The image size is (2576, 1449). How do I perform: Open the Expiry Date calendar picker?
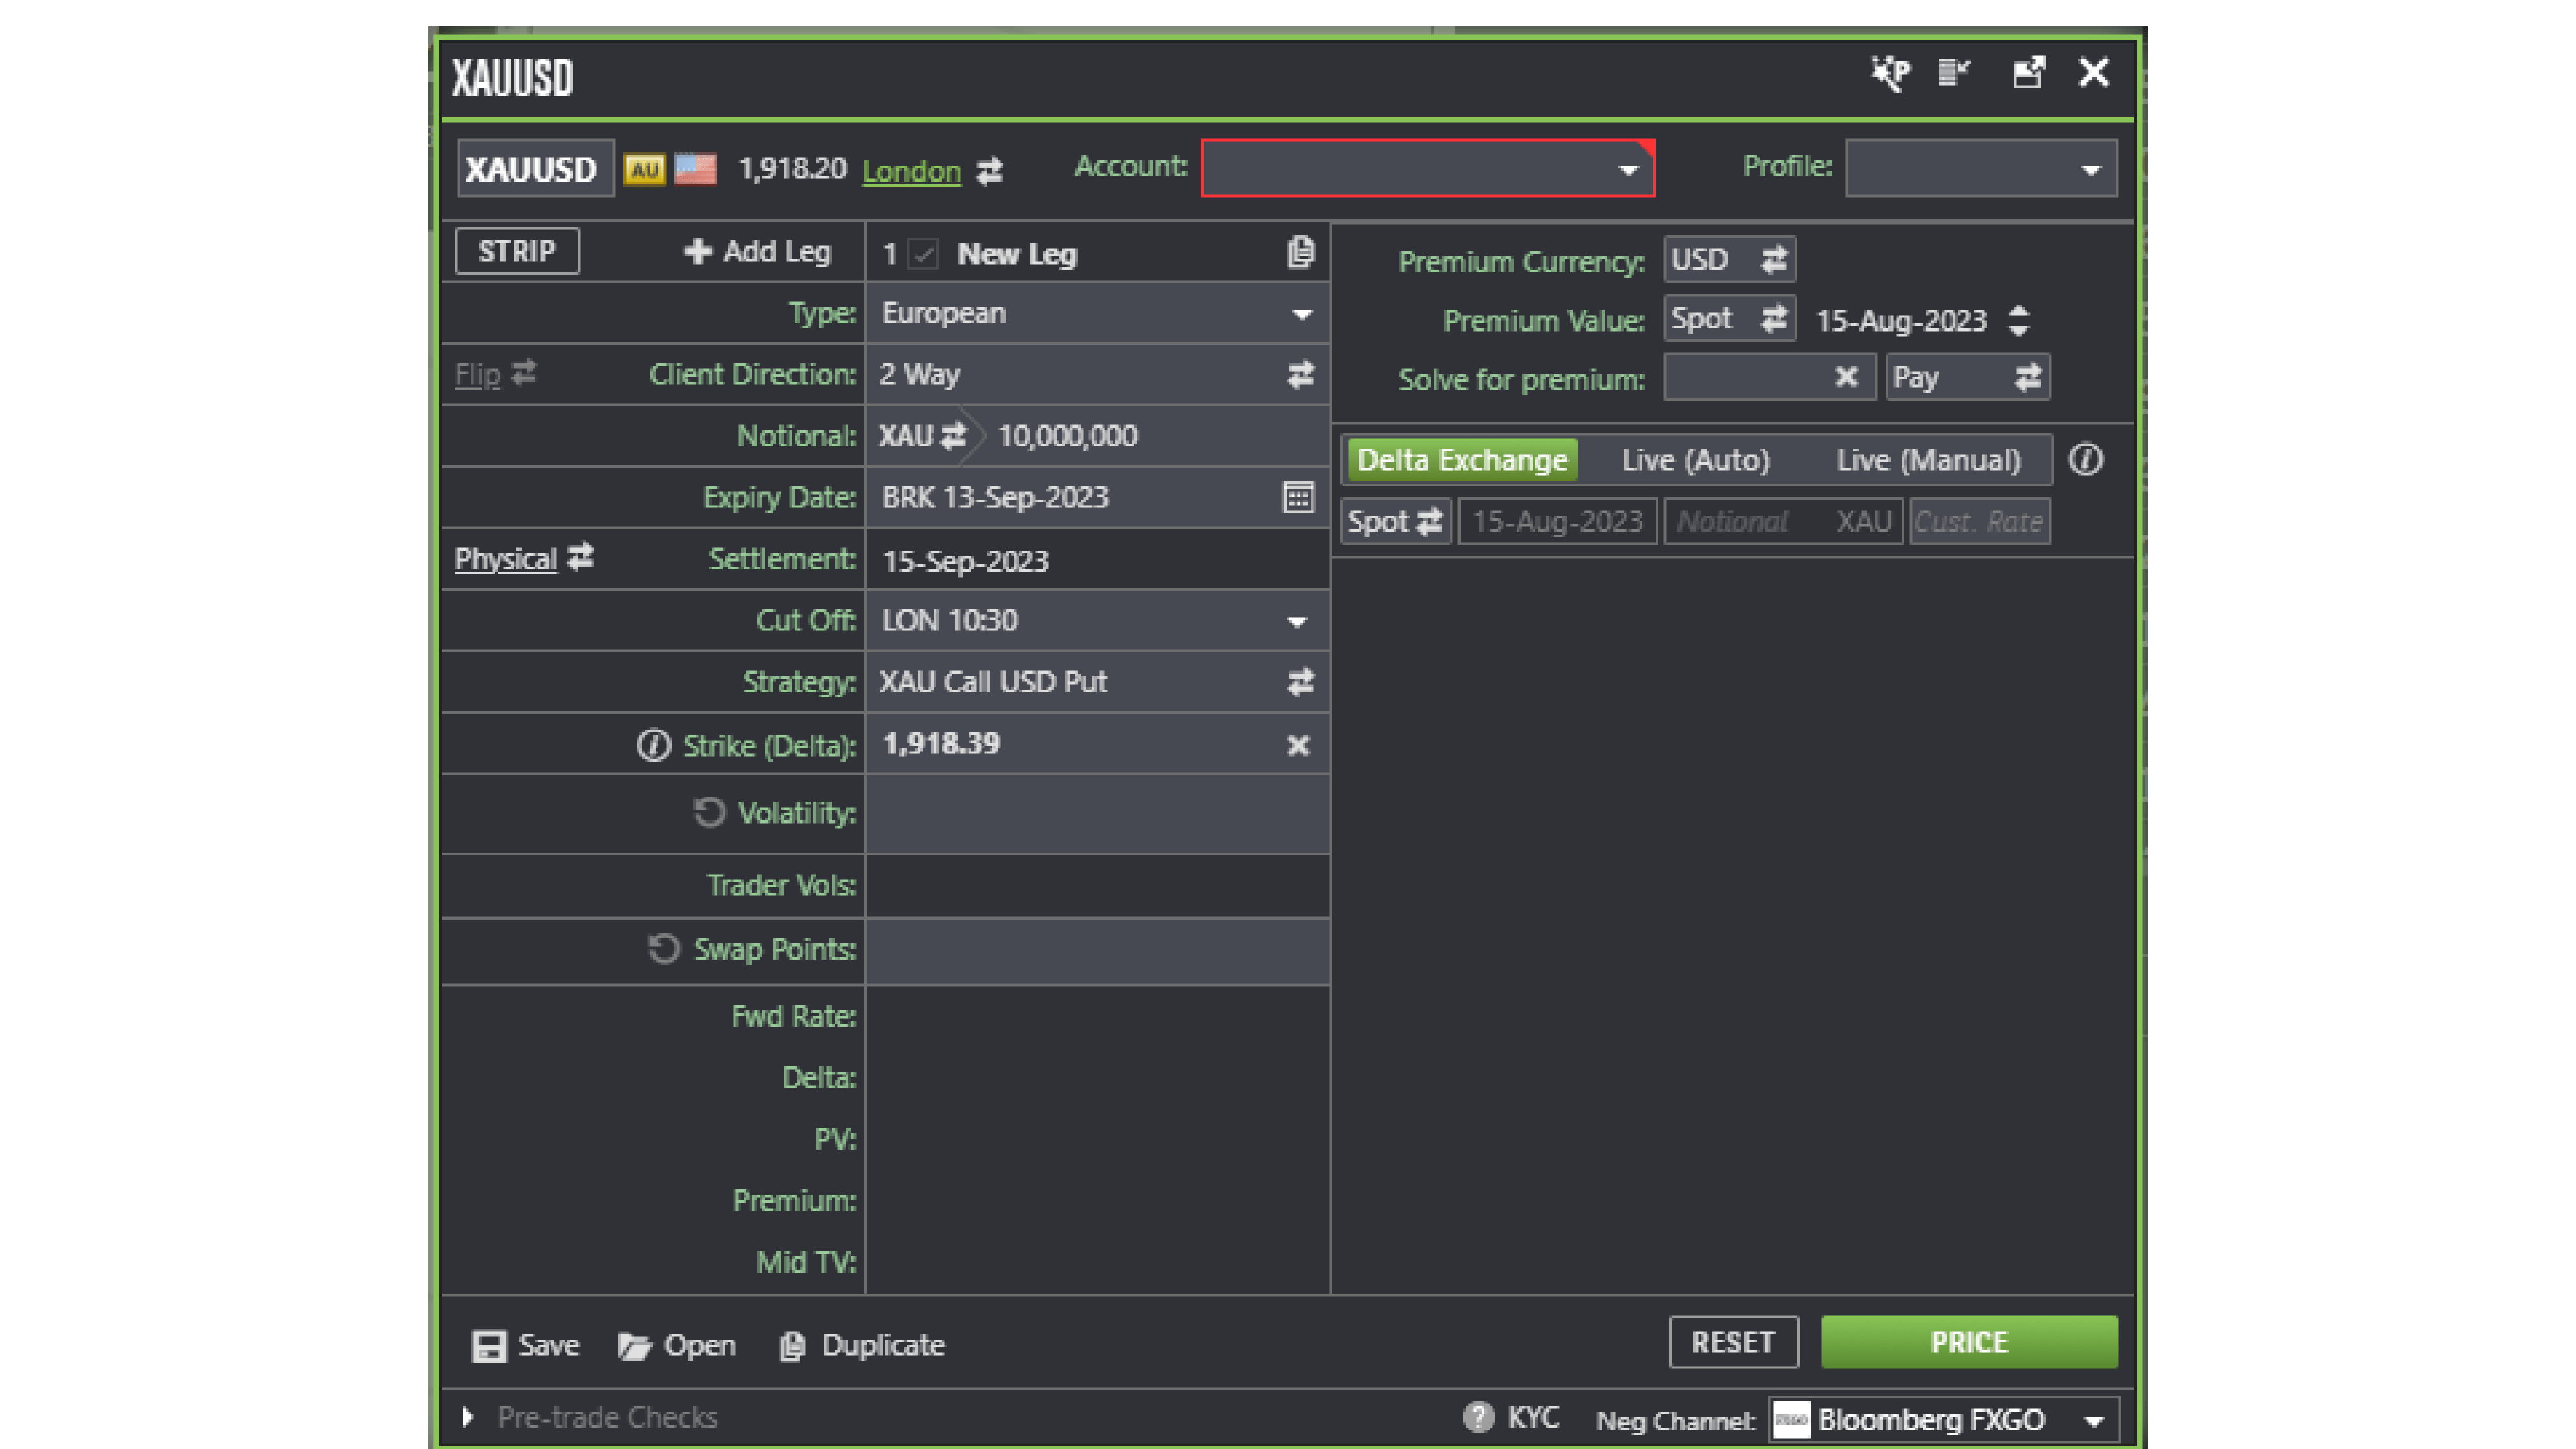(1298, 497)
